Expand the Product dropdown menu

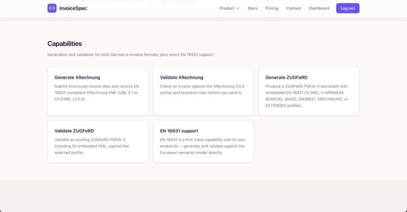tap(229, 8)
